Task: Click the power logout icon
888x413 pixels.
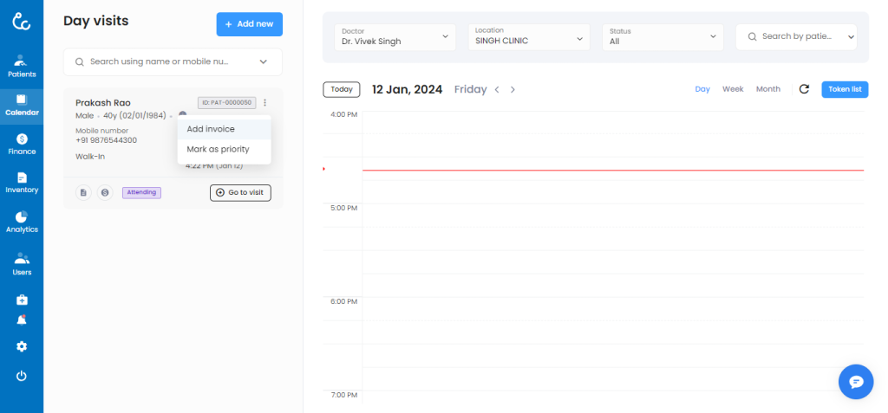Action: point(22,376)
